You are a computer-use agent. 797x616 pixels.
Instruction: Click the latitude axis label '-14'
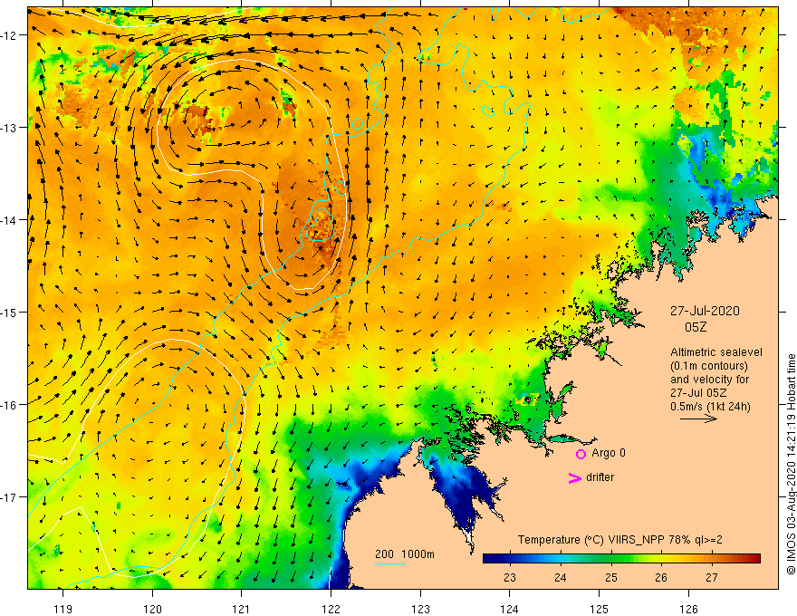click(x=9, y=220)
